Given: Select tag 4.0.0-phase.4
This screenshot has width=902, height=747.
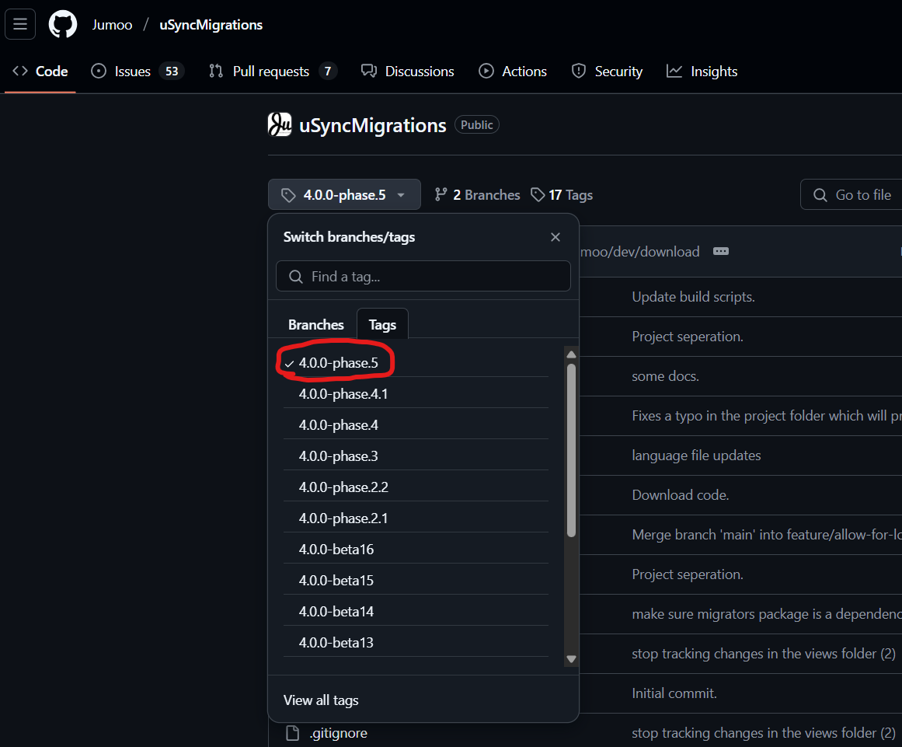Looking at the screenshot, I should (x=416, y=424).
